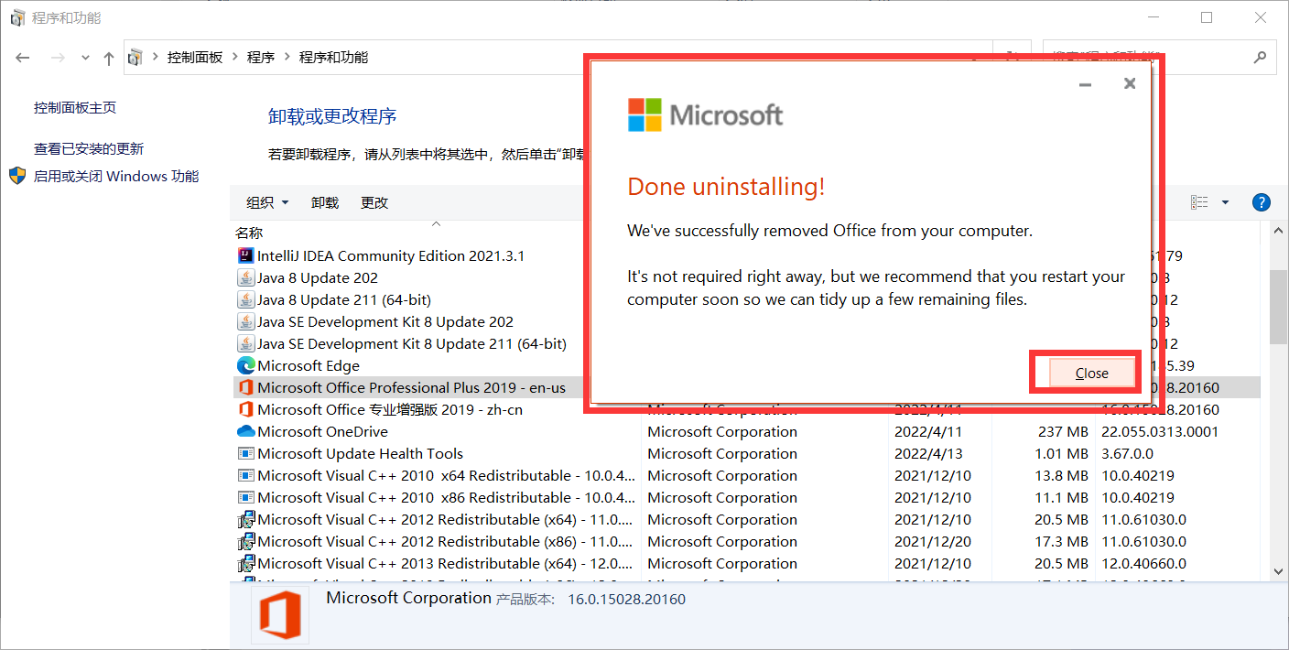Click 卸载 in the toolbar
The height and width of the screenshot is (650, 1289).
[325, 202]
